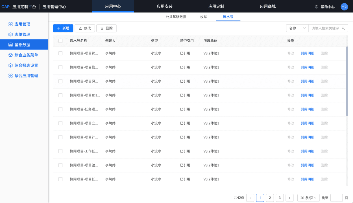This screenshot has width=353, height=203.
Task: Check the 协同项目-项目信... row checkbox
Action: click(x=60, y=67)
